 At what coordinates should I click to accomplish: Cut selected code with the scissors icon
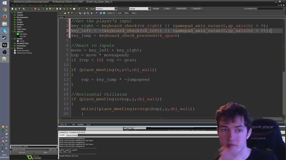[84, 13]
